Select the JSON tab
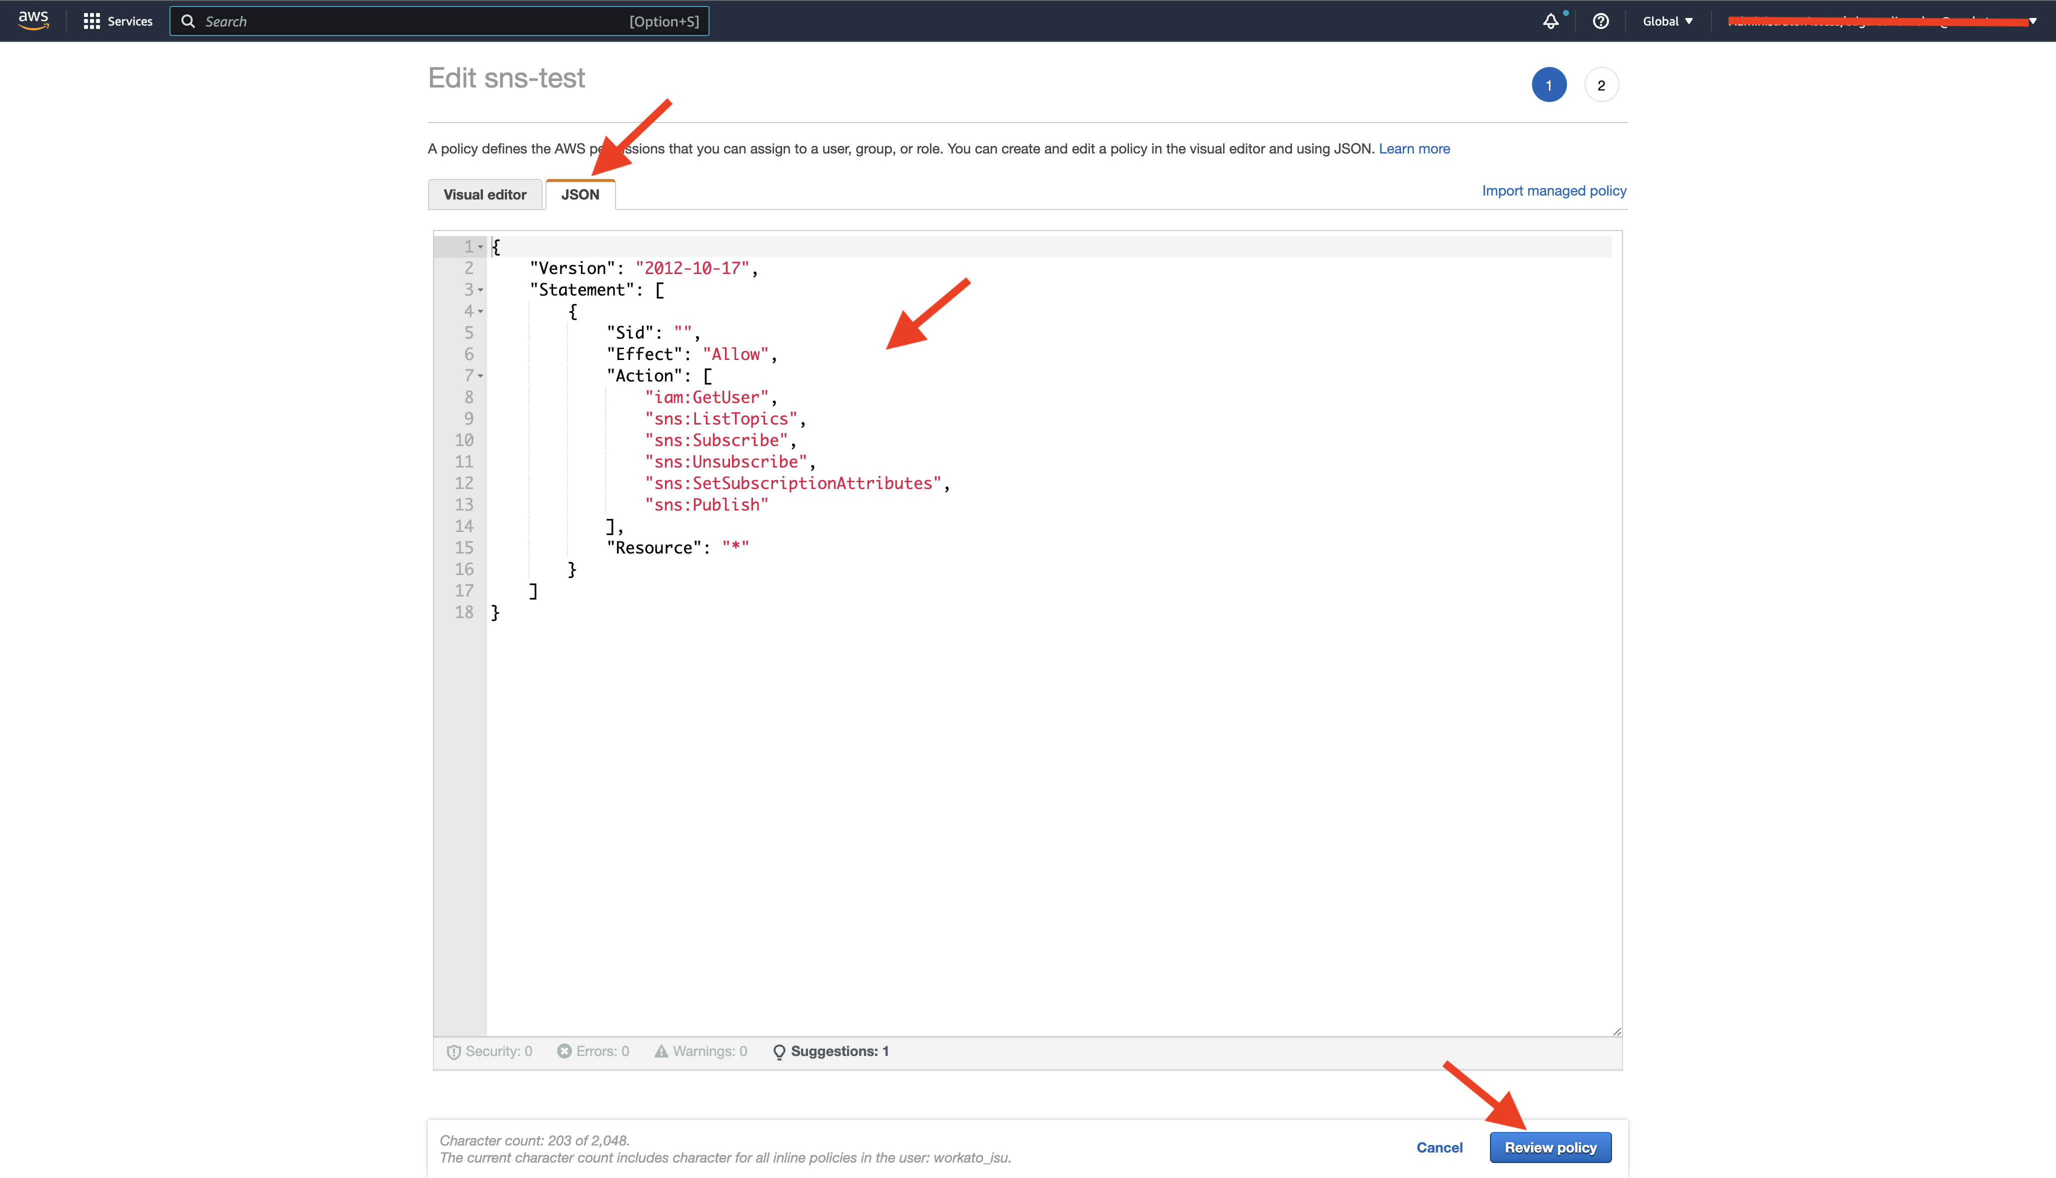This screenshot has height=1178, width=2056. (x=580, y=194)
